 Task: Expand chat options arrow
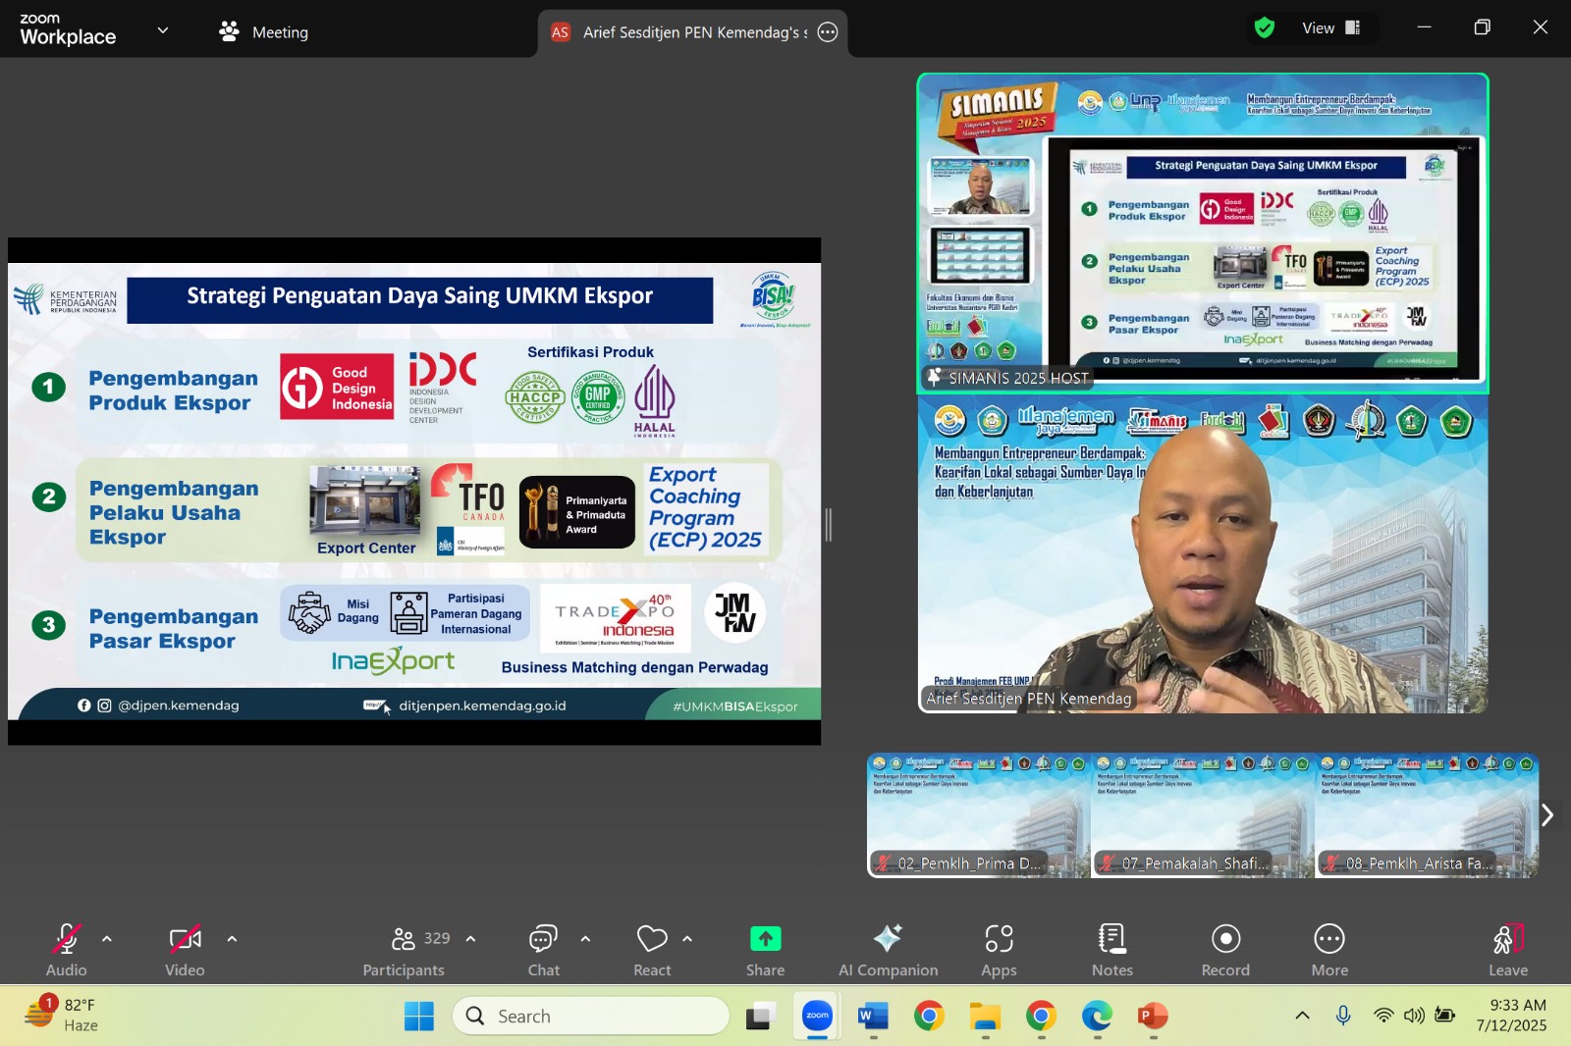pyautogui.click(x=585, y=939)
